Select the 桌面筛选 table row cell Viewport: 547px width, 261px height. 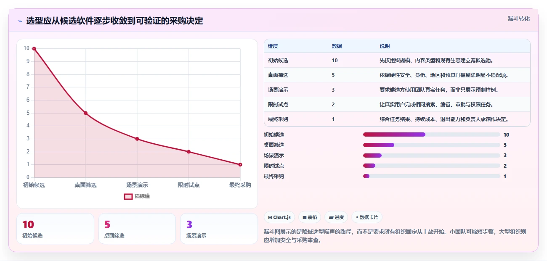278,75
